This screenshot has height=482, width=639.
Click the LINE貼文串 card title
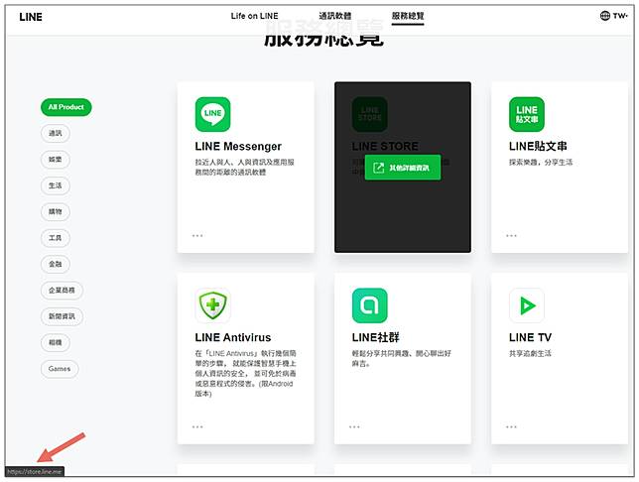point(538,146)
